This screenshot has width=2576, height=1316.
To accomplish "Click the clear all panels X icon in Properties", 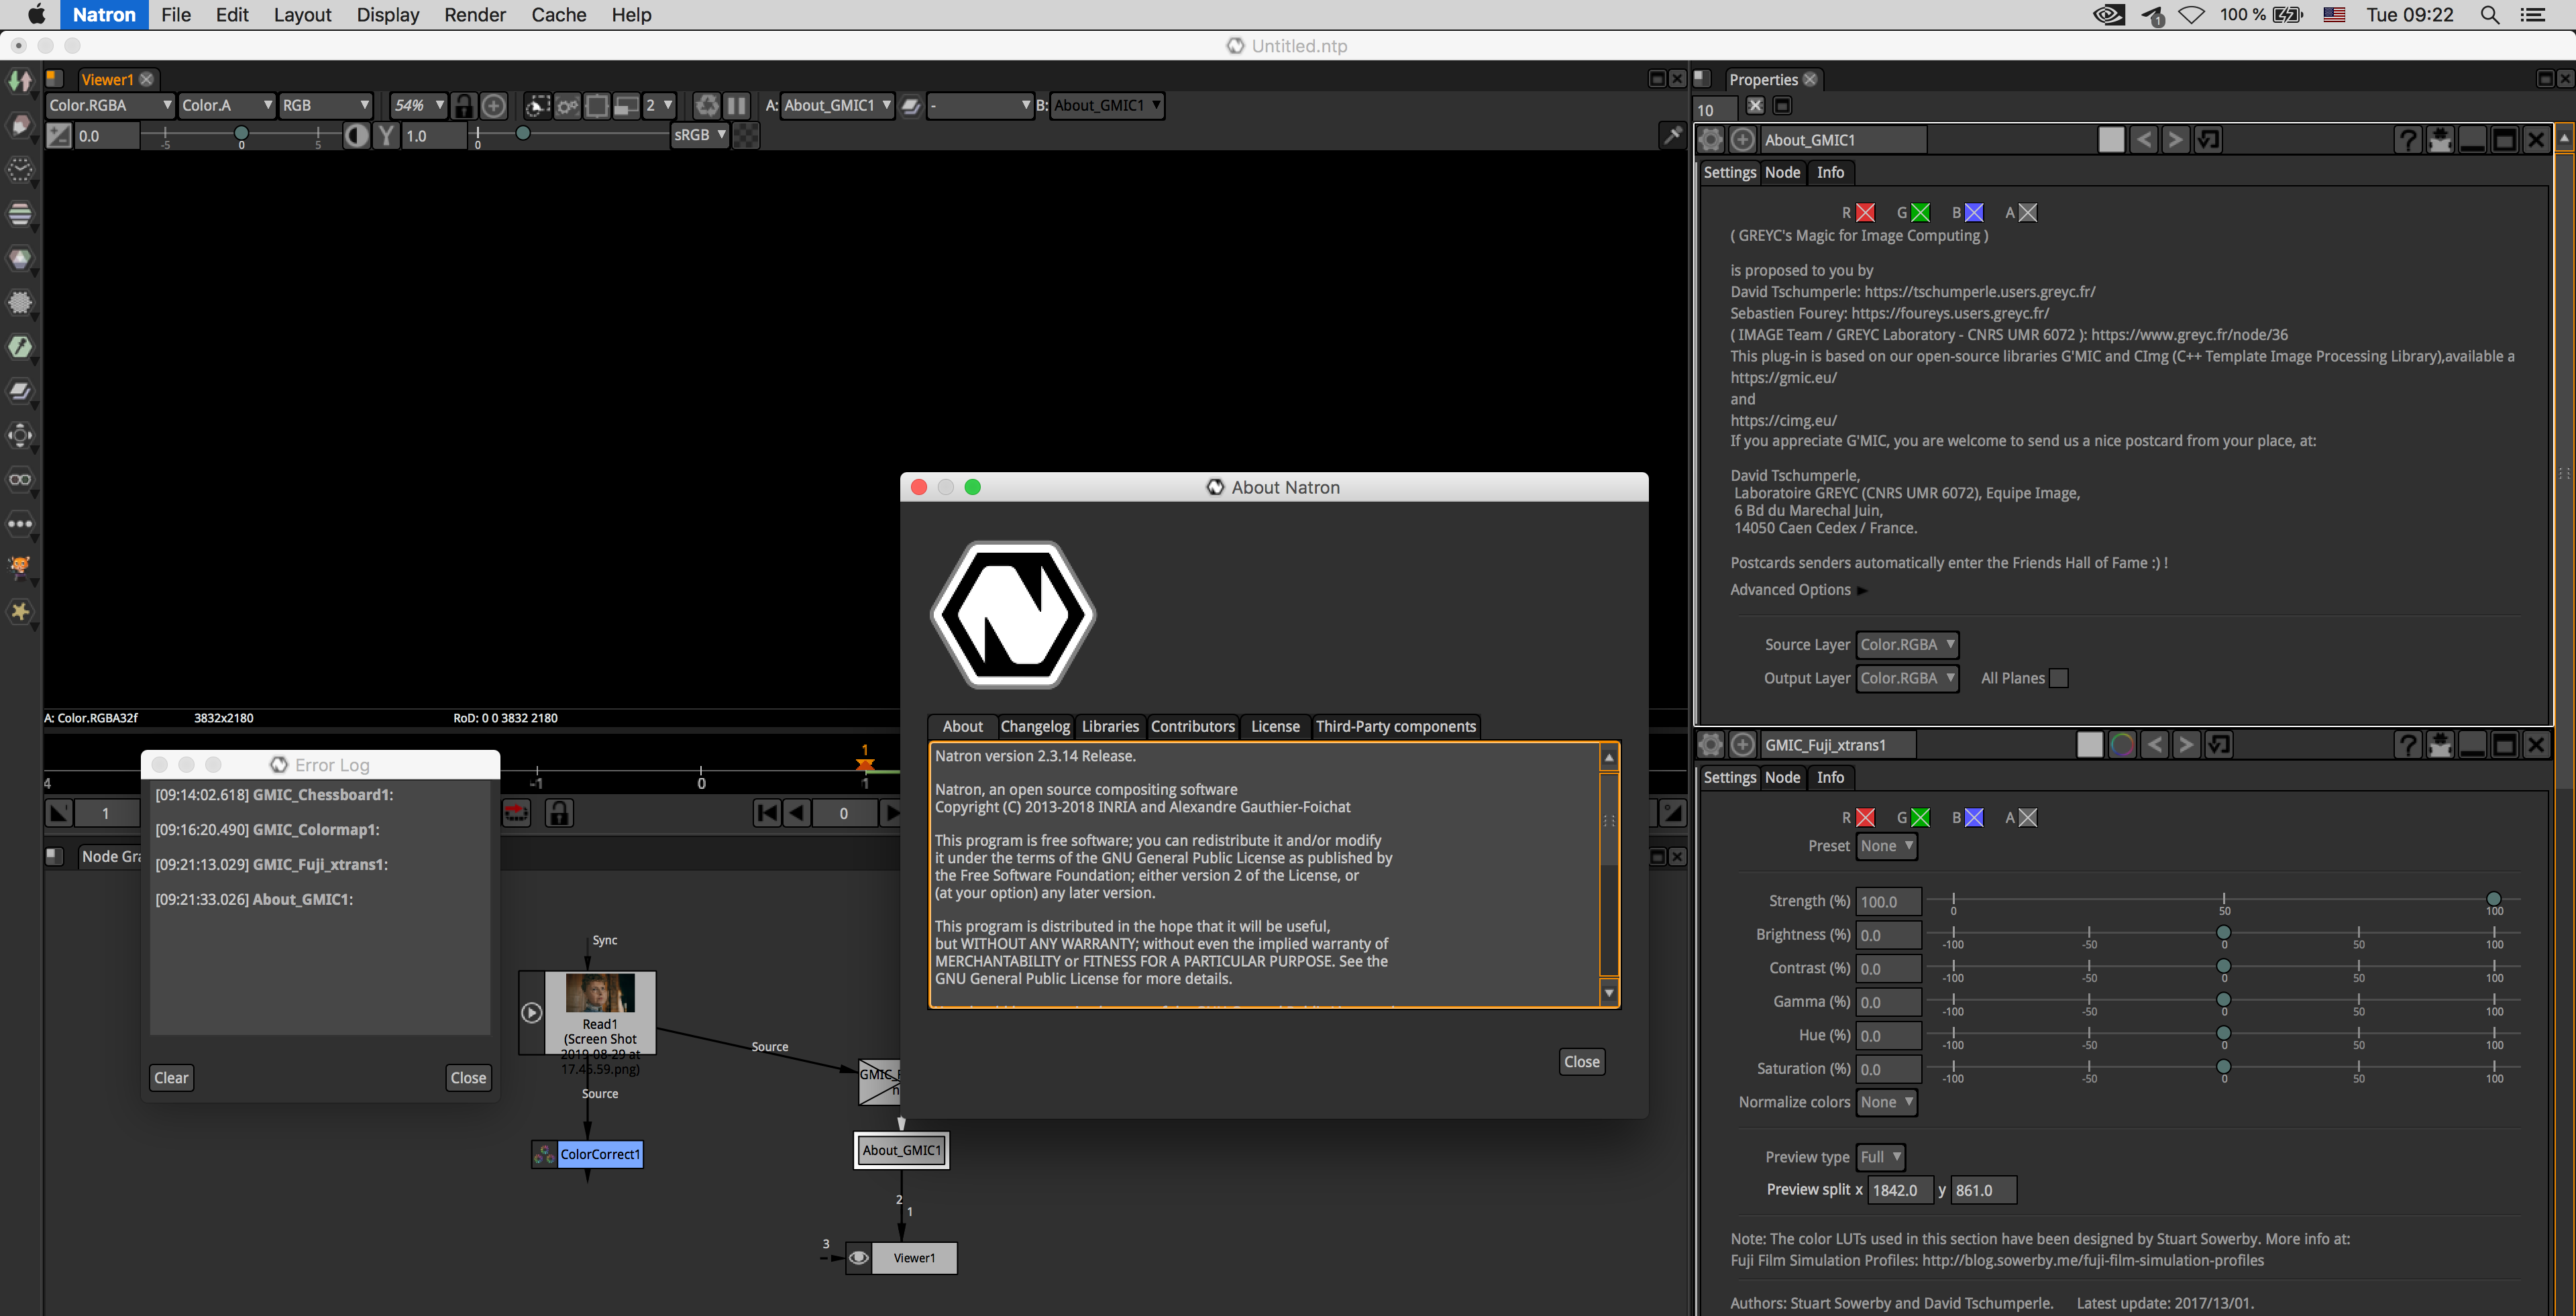I will pos(1755,106).
